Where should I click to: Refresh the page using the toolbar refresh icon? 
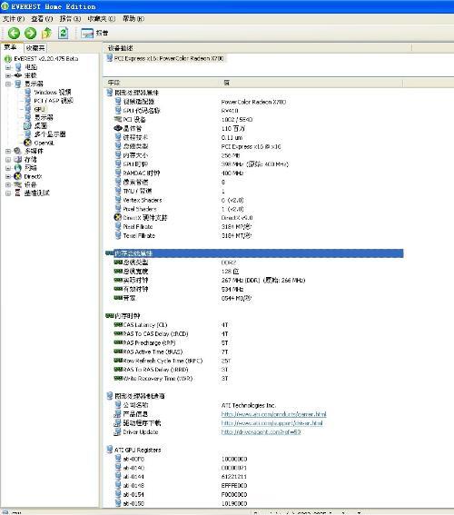click(63, 33)
